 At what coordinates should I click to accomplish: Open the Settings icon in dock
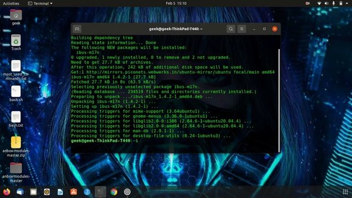(127, 192)
